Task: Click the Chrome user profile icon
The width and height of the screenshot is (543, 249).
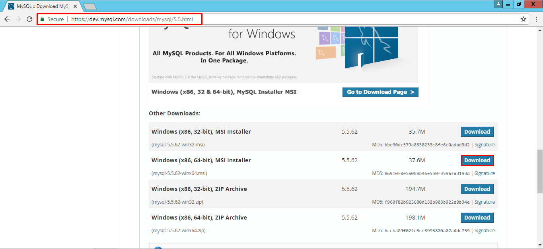Action: [x=498, y=4]
